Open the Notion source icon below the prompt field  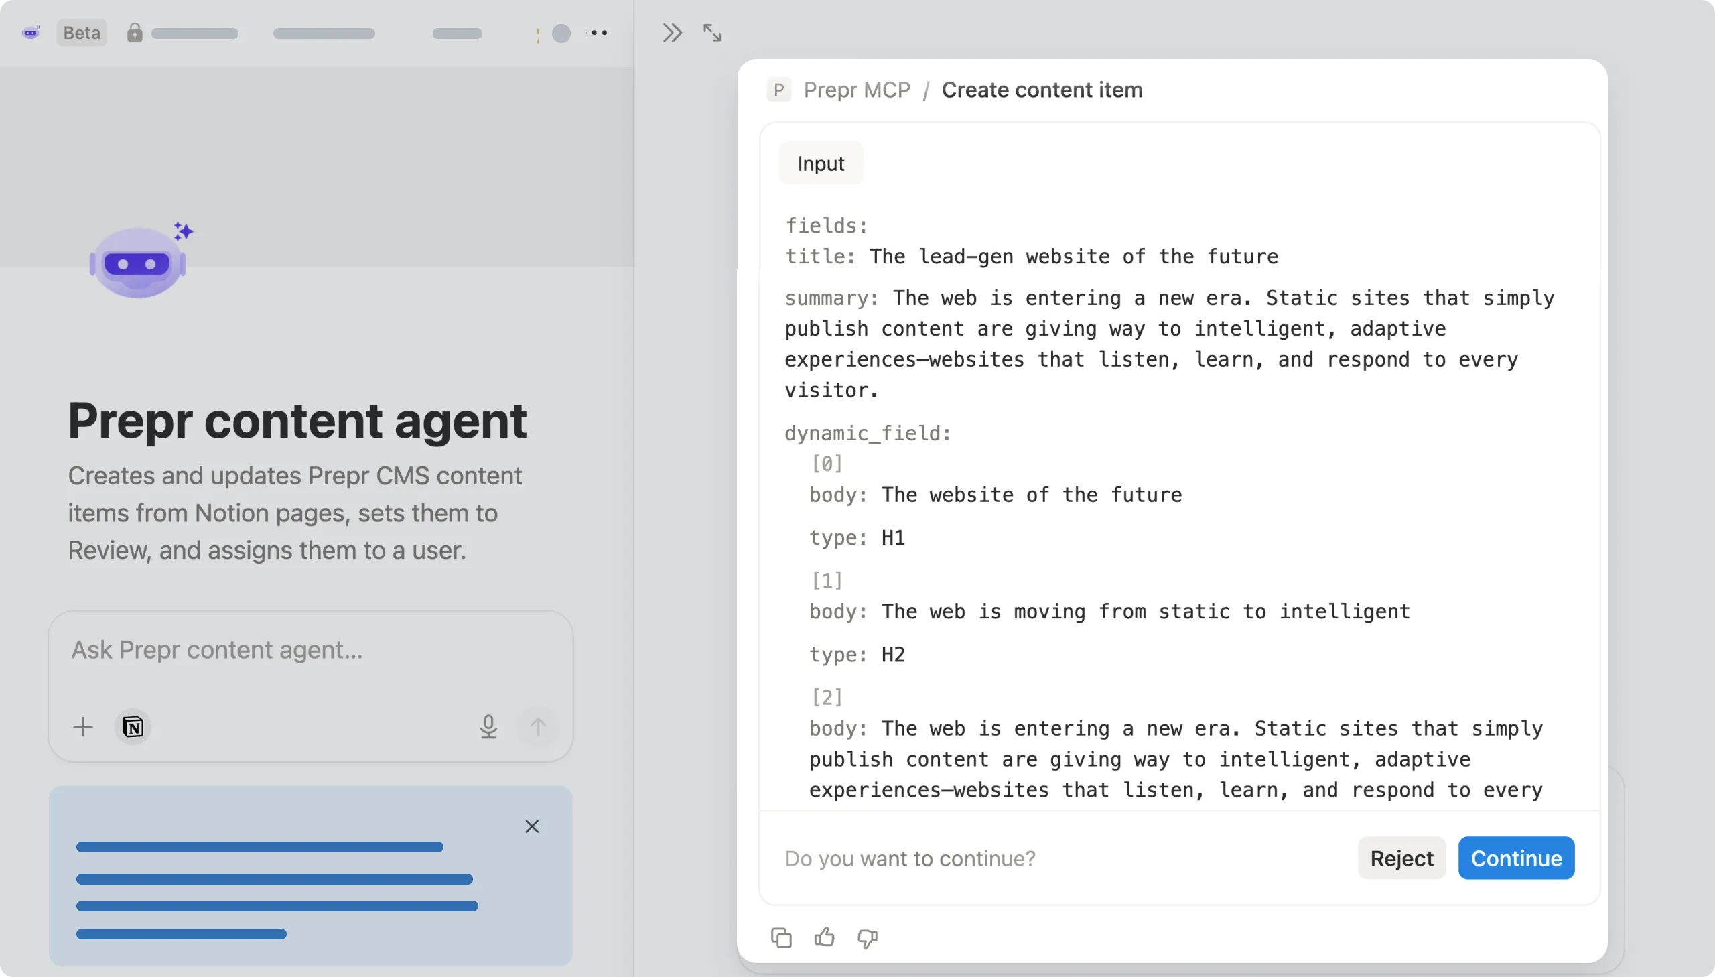click(133, 726)
